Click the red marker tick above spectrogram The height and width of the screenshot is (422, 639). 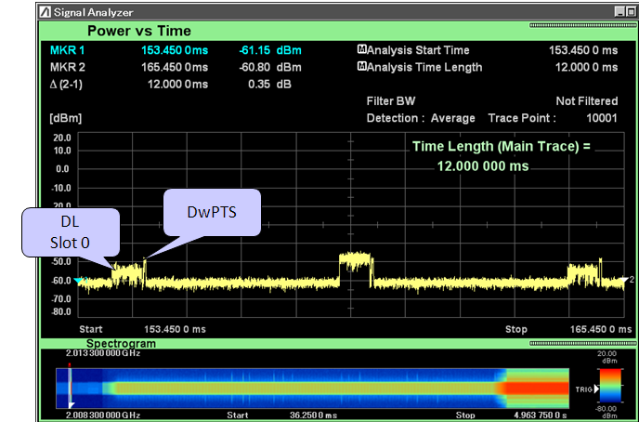pyautogui.click(x=70, y=365)
